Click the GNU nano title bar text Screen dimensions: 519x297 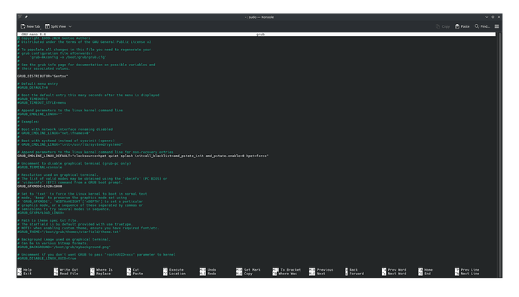pyautogui.click(x=33, y=35)
